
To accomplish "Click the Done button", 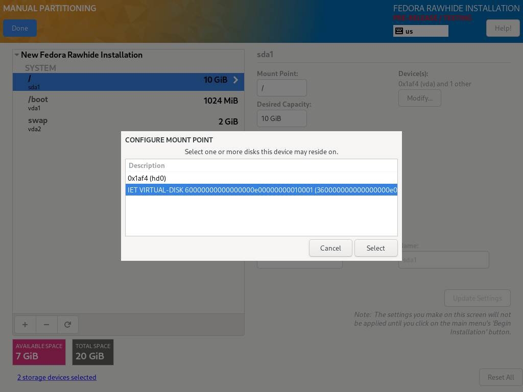I will pyautogui.click(x=20, y=29).
